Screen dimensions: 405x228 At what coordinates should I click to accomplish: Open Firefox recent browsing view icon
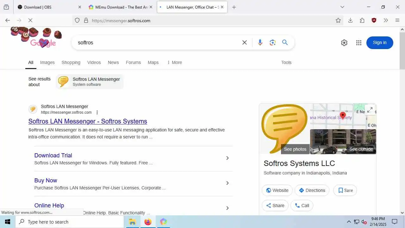pos(6,7)
